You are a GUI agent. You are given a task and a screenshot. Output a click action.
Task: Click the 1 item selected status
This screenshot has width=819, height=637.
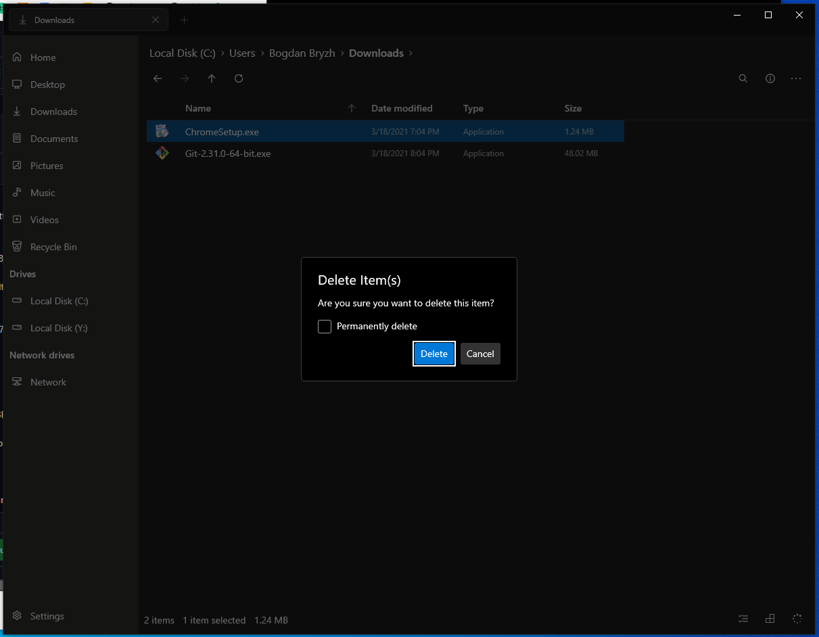click(x=214, y=620)
